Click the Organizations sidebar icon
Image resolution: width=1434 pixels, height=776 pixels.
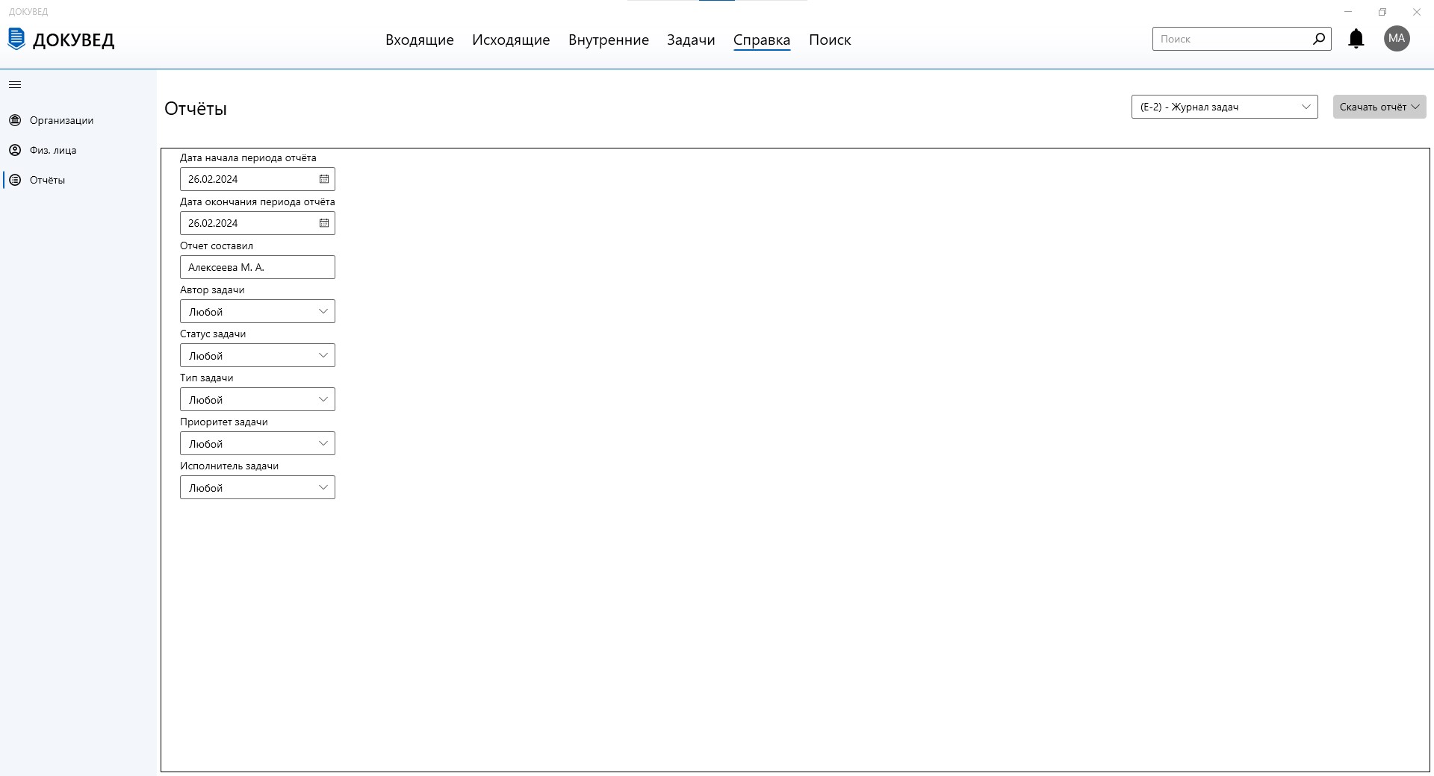tap(15, 120)
